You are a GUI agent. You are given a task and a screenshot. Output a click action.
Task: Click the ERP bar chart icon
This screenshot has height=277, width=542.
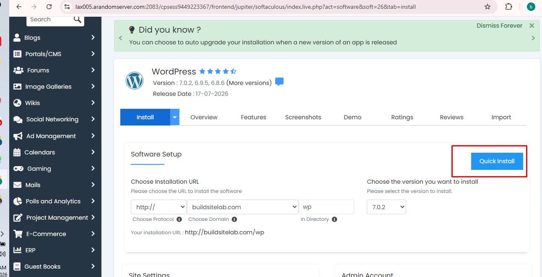tap(17, 250)
